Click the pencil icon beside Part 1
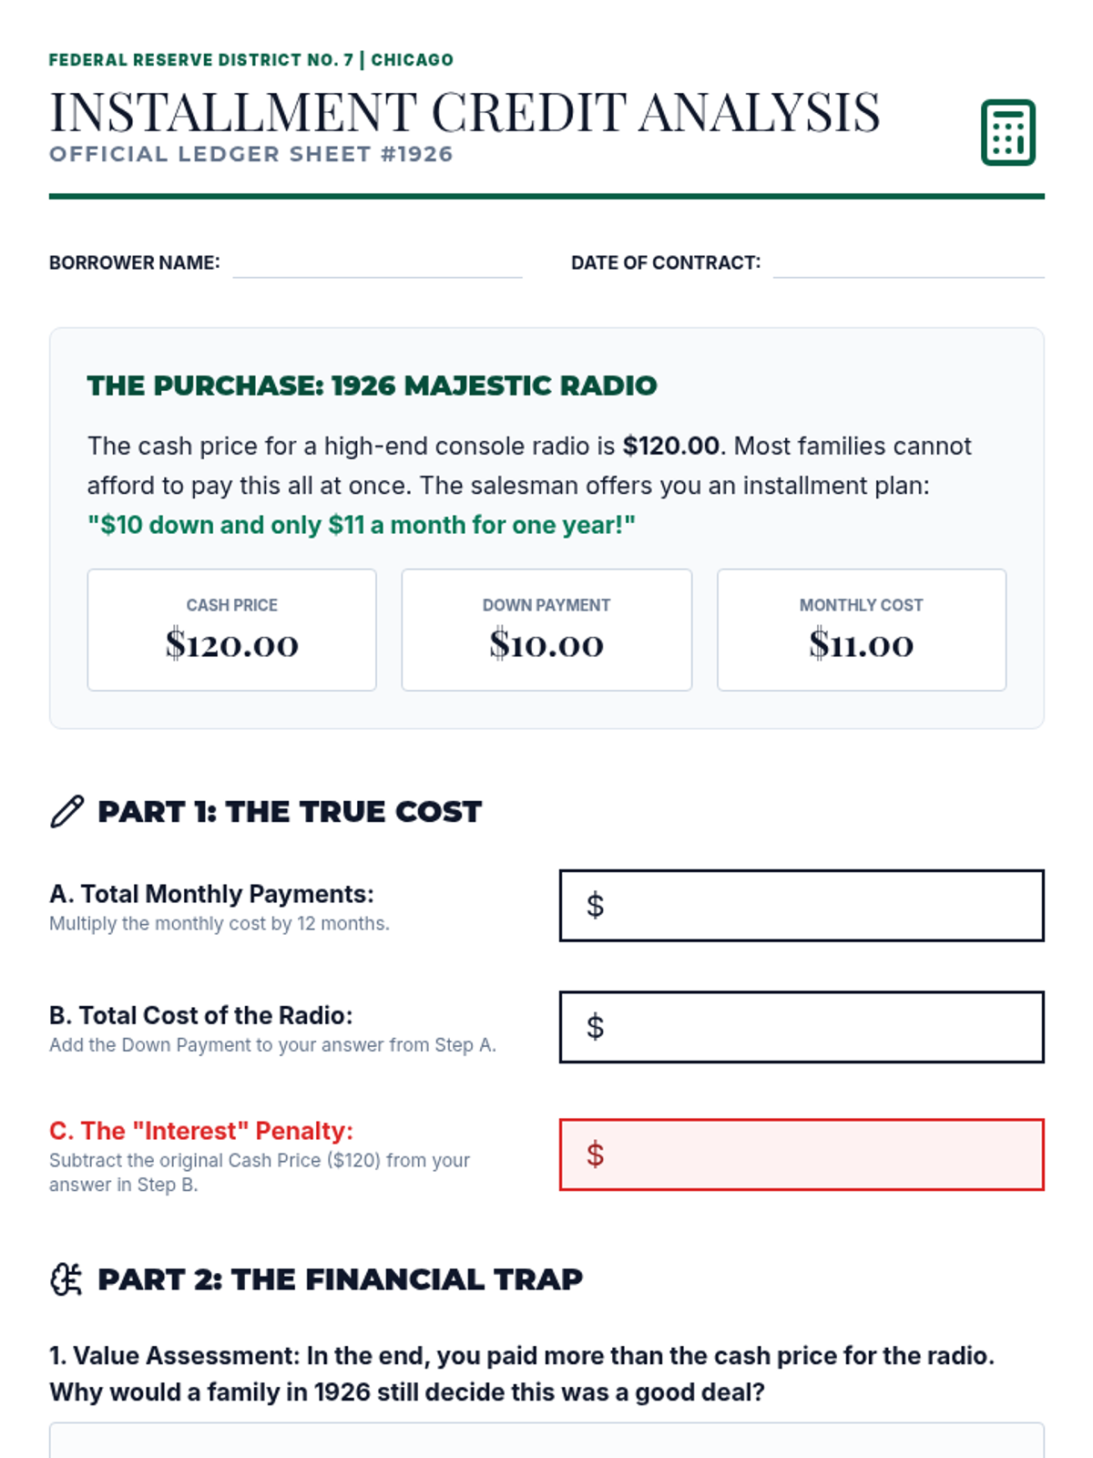 [66, 811]
